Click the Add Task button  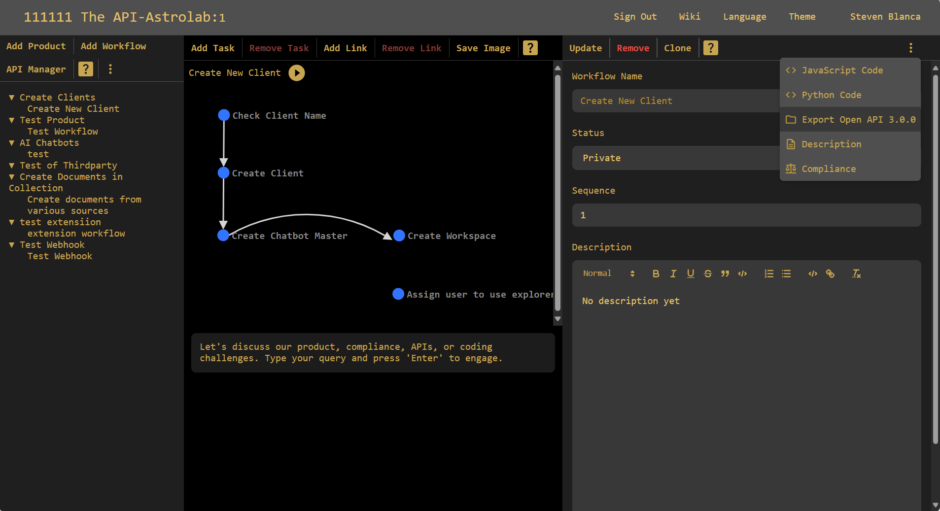[x=212, y=48]
